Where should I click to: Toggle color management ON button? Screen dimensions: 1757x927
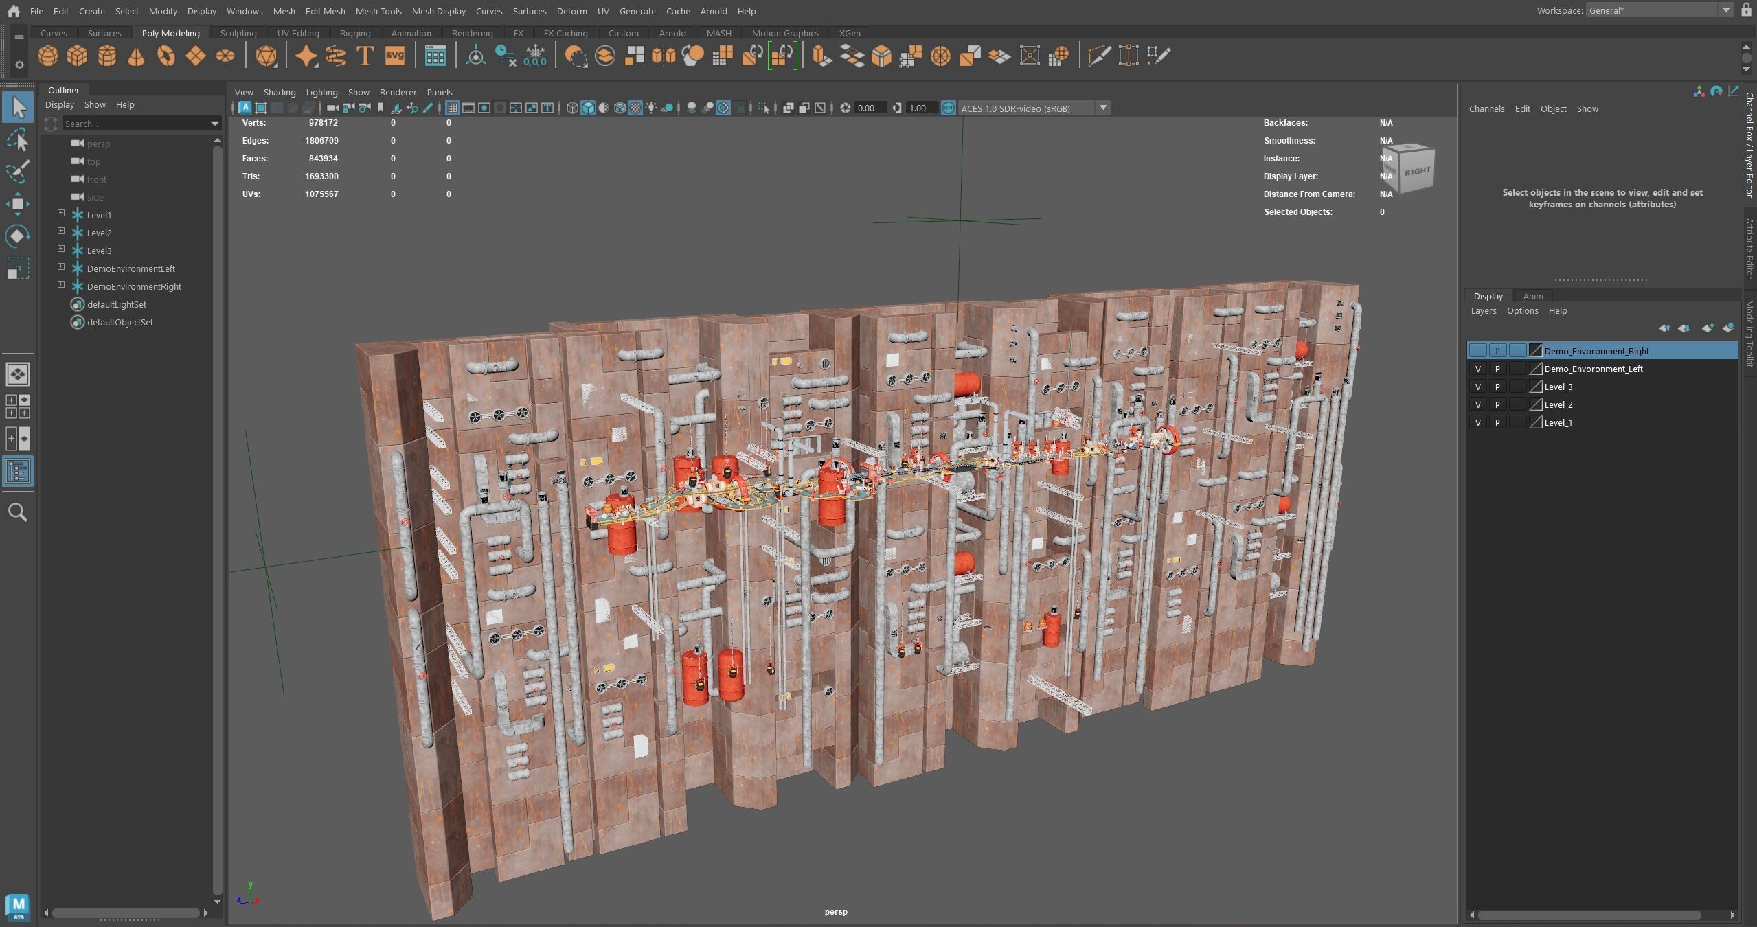(948, 108)
